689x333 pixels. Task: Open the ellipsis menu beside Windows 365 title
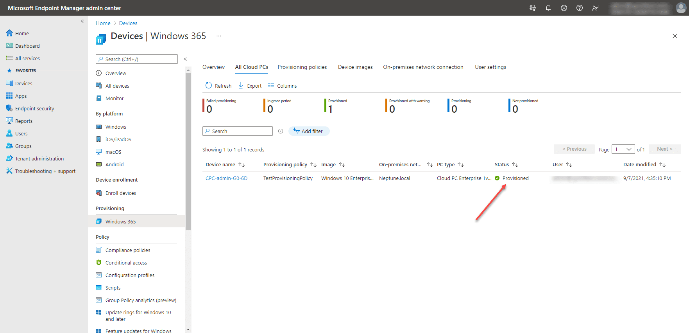pos(219,36)
